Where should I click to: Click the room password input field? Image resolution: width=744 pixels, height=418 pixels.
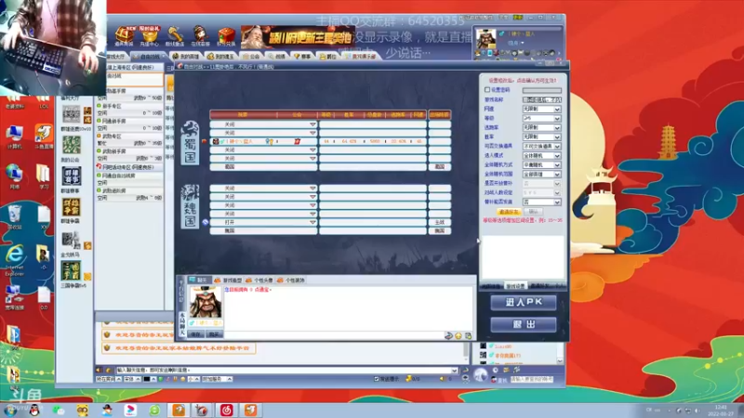tap(542, 90)
